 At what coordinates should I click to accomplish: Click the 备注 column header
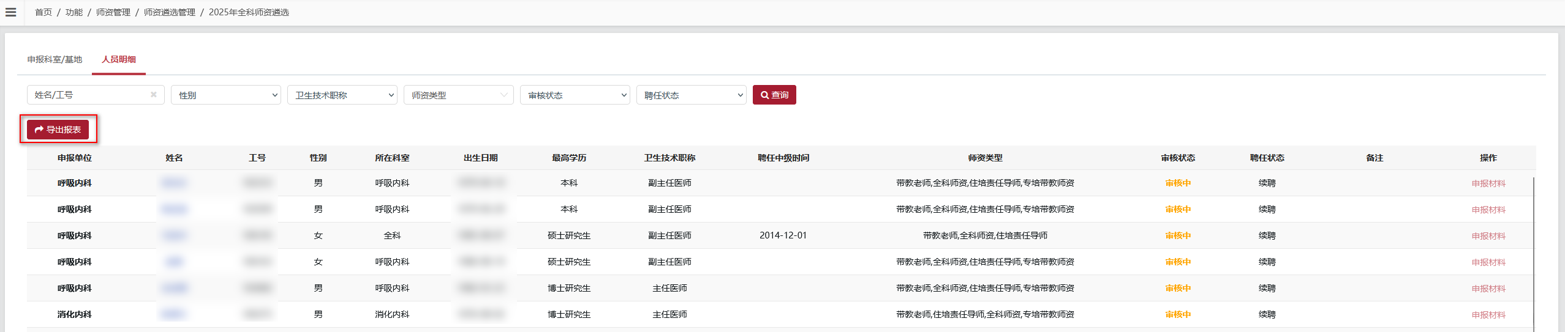pyautogui.click(x=1375, y=158)
